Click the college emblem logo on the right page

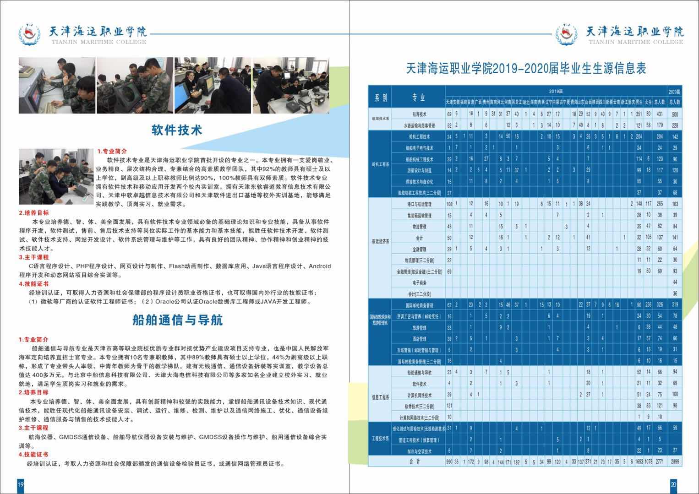[x=568, y=33]
